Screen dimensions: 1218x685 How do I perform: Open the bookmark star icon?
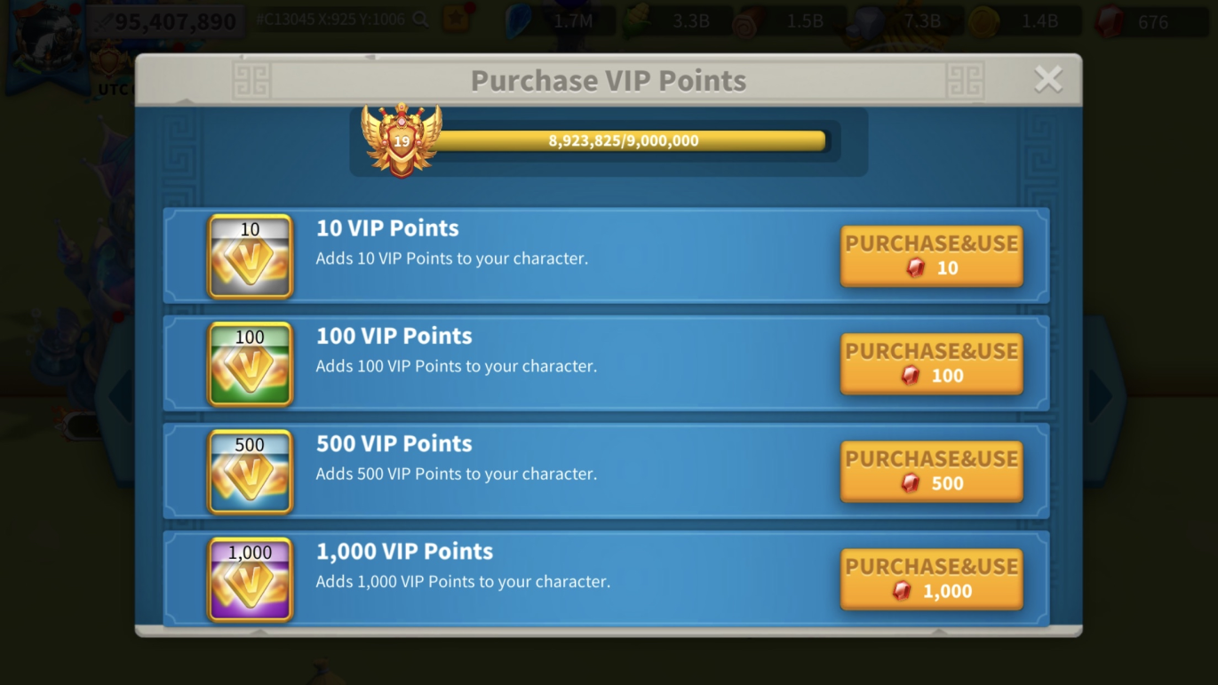[x=457, y=20]
